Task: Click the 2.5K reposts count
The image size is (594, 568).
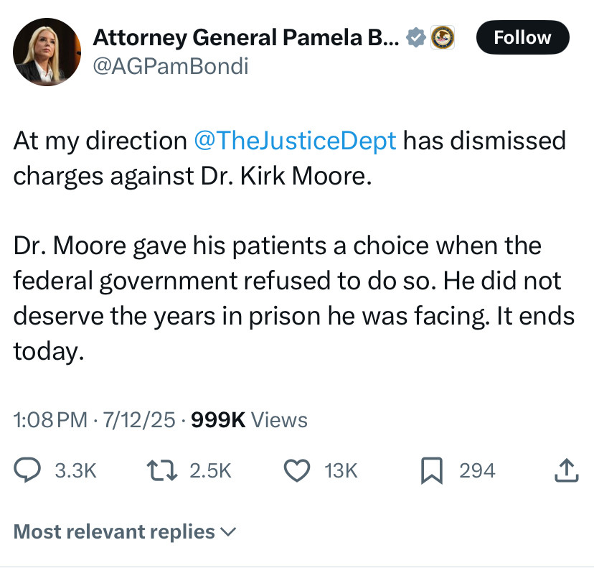Action: pyautogui.click(x=211, y=470)
